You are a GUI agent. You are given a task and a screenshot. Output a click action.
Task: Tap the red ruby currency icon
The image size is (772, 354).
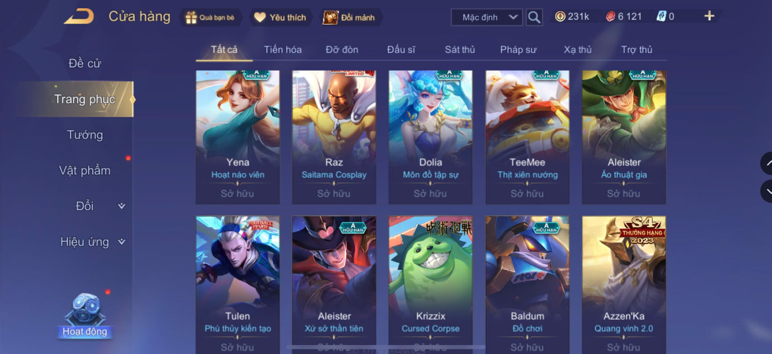610,17
